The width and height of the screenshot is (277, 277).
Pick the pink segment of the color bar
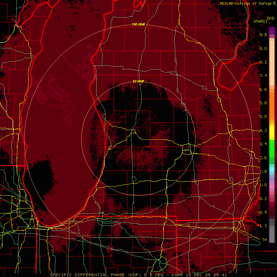(272, 187)
